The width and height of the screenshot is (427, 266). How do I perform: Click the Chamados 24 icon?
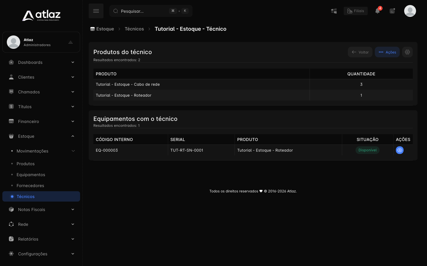coord(11,92)
